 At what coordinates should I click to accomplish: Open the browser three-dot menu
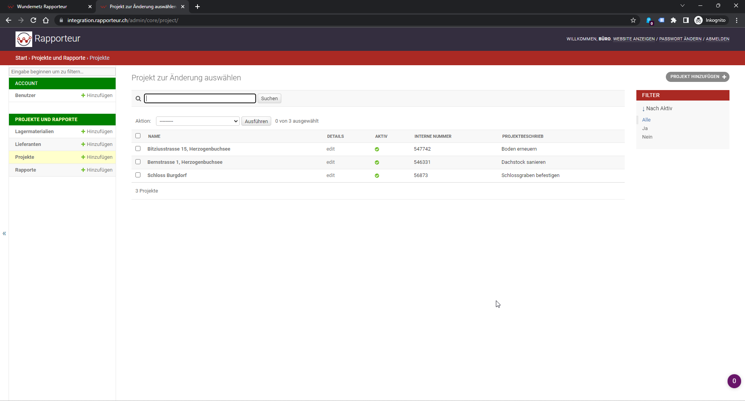coord(736,20)
